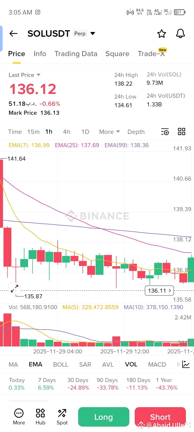Open the More menu in bottom bar
Viewport: 194px width, 432px height.
click(19, 417)
